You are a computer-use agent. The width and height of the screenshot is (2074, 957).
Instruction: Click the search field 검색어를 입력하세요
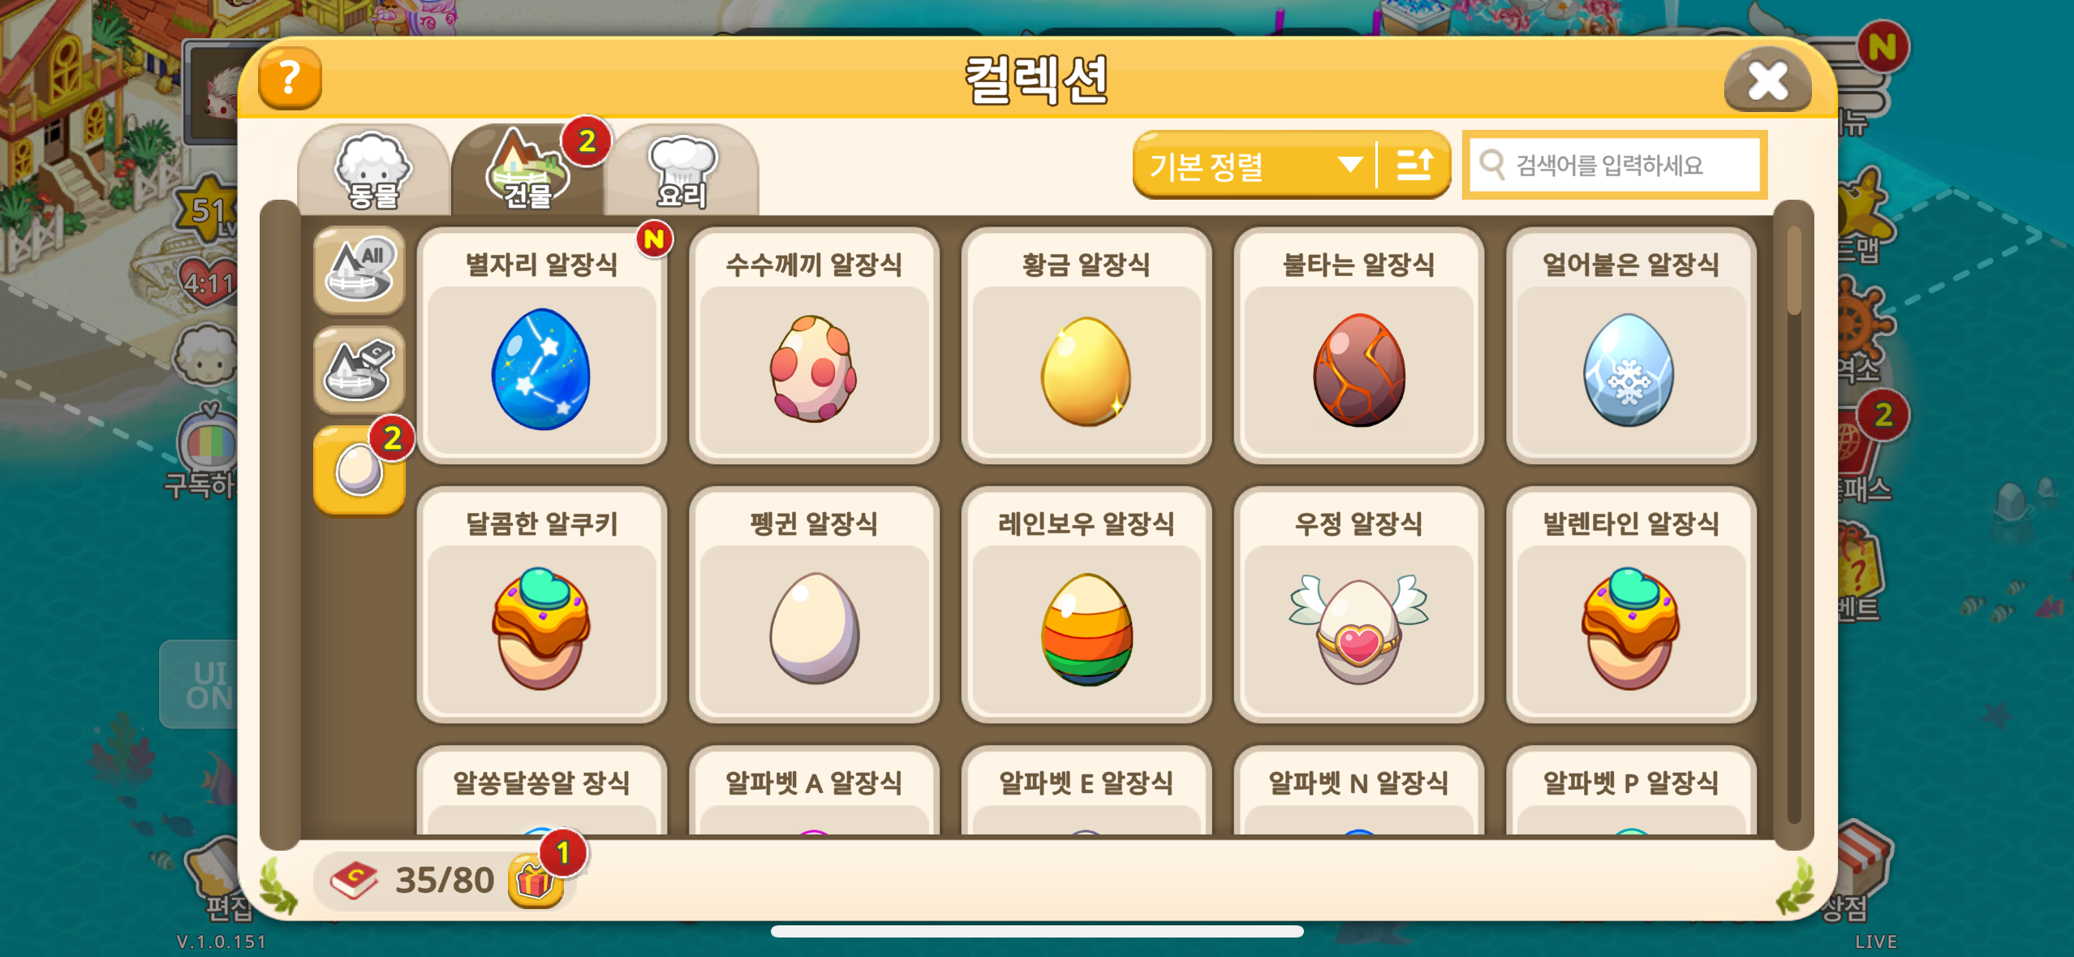click(x=1615, y=165)
